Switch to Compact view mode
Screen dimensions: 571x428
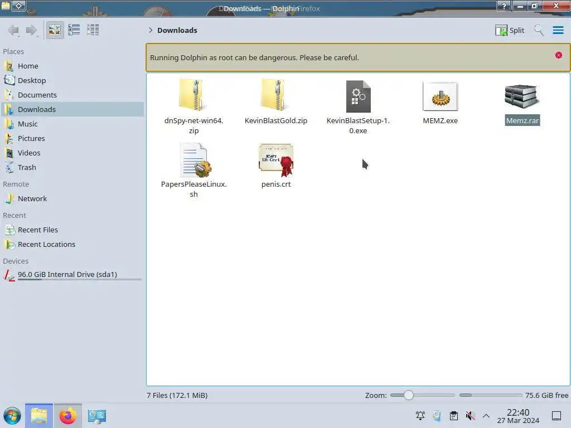tap(74, 30)
